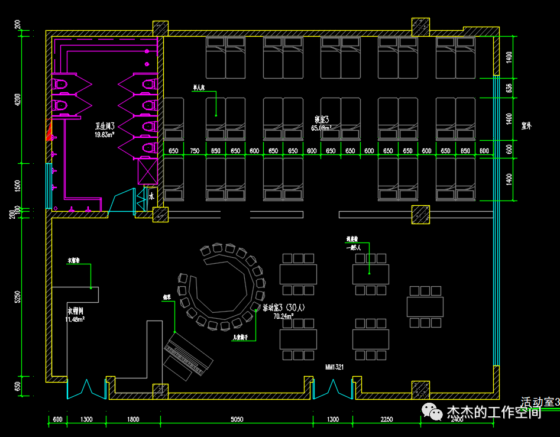
Task: Select the 5250 vertical dimension text
Action: 18,297
